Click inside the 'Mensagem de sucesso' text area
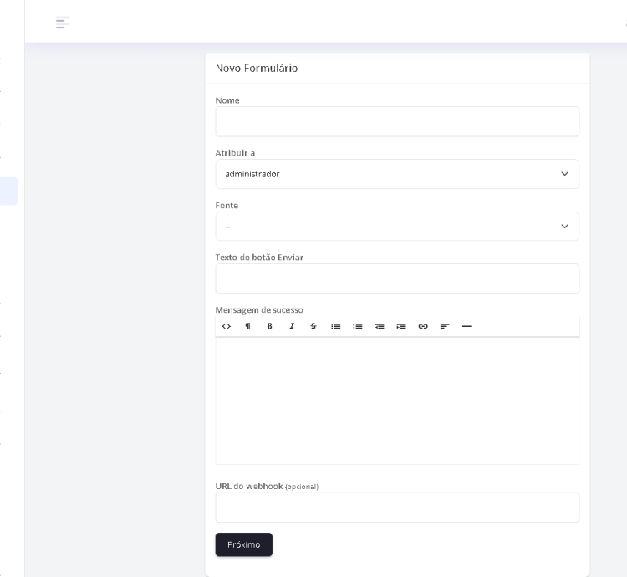 397,401
